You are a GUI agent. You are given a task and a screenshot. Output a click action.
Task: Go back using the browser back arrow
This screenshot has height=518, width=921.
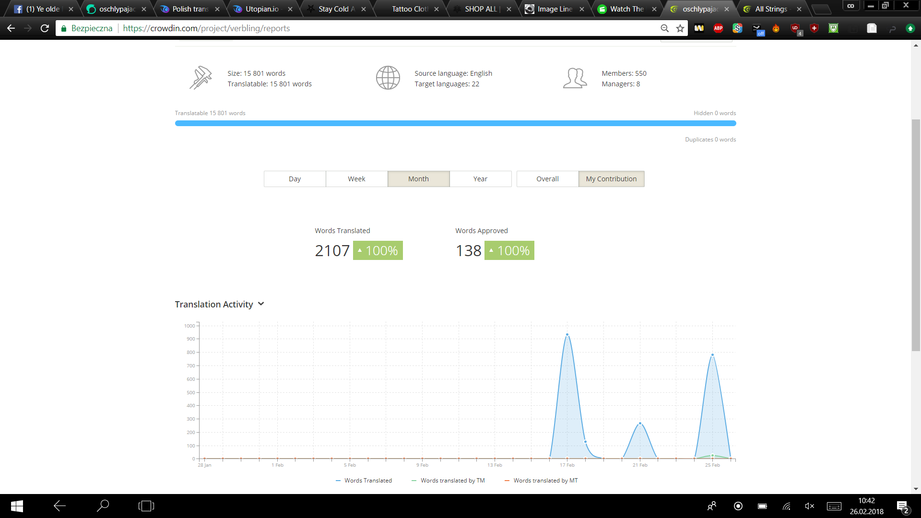[x=11, y=28]
